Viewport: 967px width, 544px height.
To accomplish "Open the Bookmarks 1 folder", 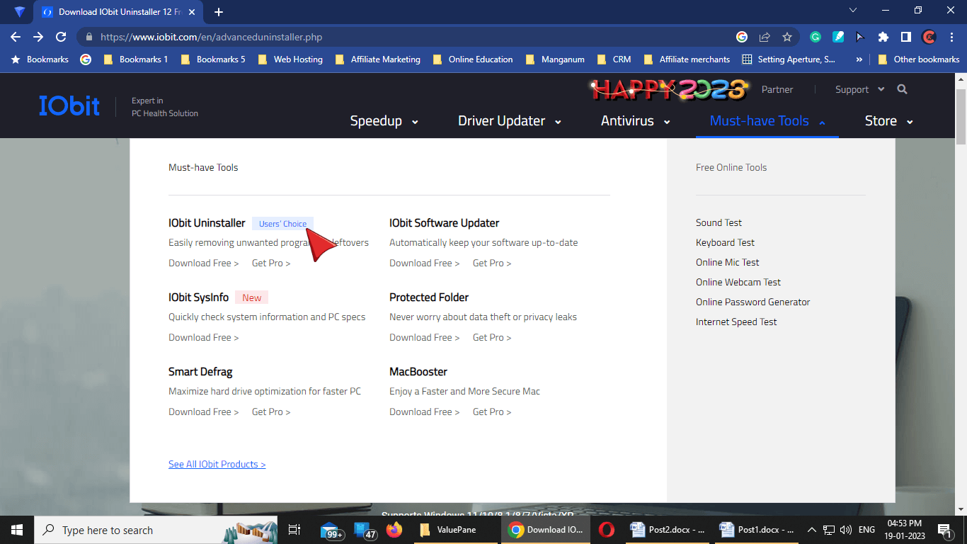I will coord(136,59).
